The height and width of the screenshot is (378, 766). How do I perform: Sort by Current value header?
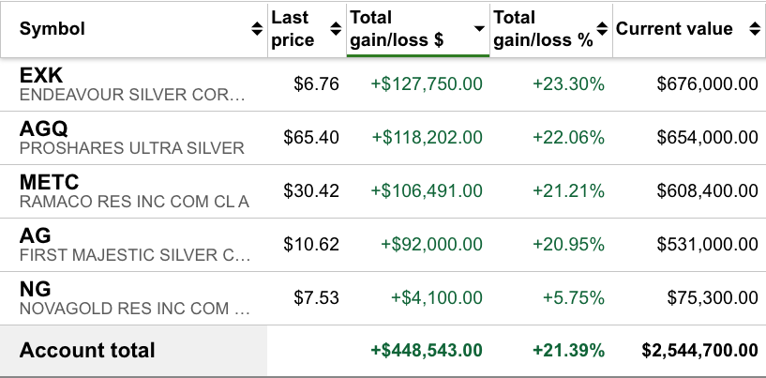click(x=677, y=29)
